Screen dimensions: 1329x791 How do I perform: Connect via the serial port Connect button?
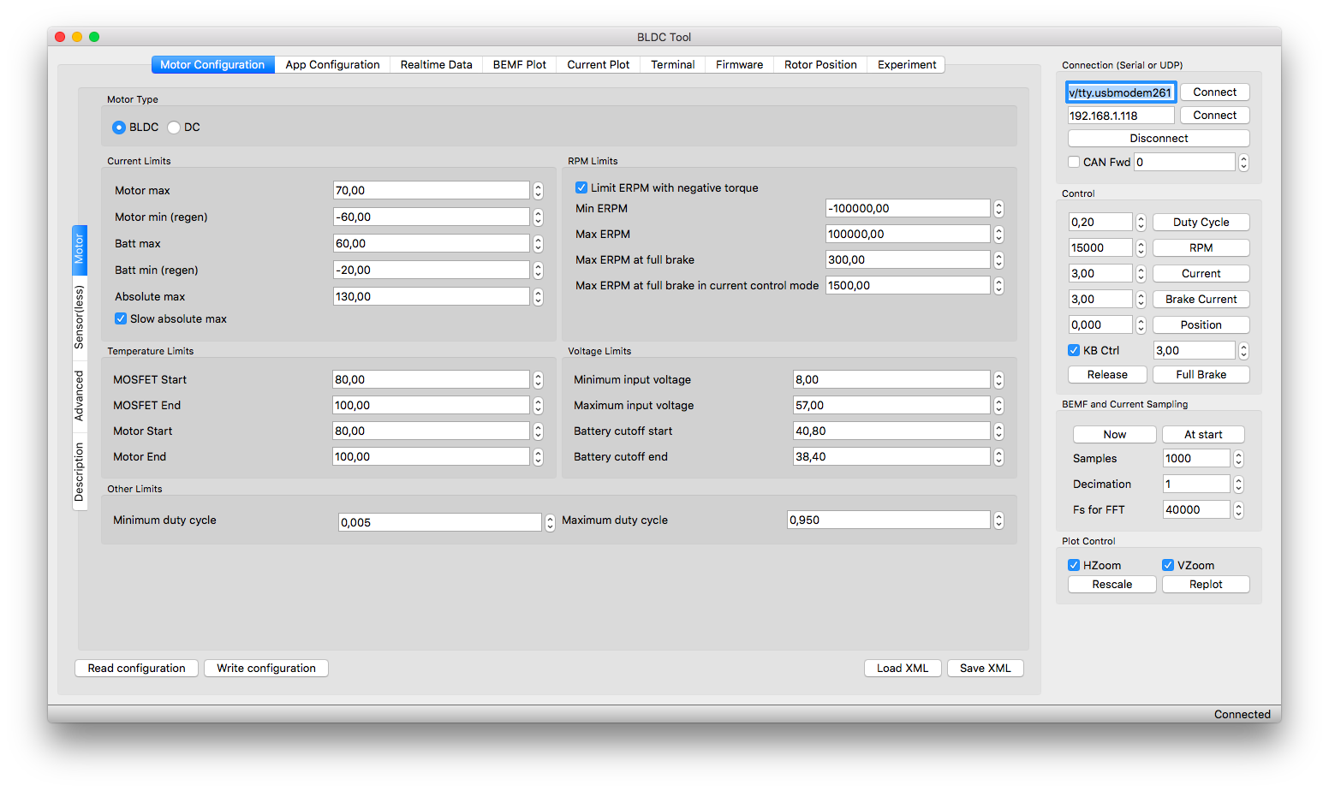click(x=1214, y=92)
